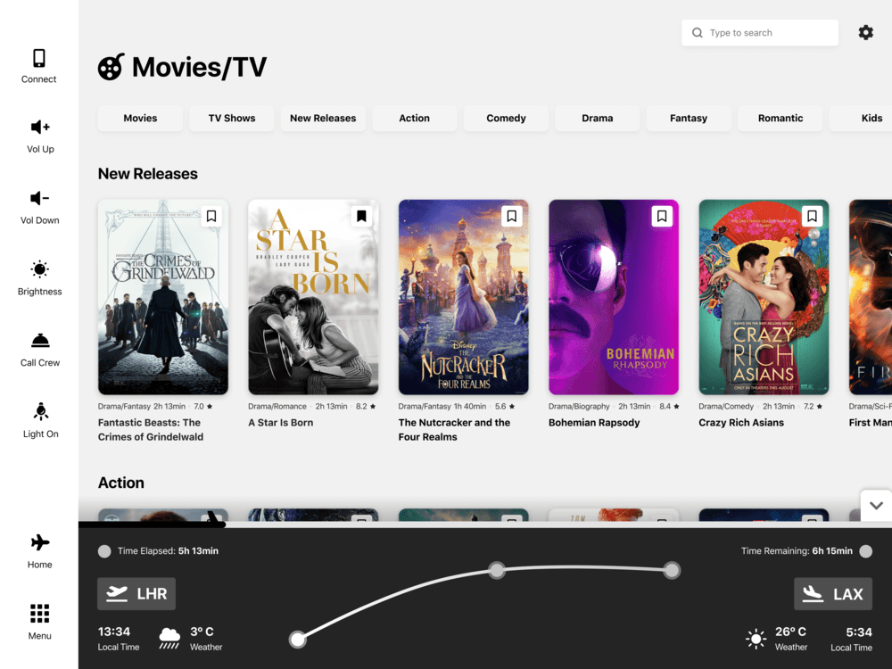Bookmark Crazy Rich Asians poster

(812, 216)
